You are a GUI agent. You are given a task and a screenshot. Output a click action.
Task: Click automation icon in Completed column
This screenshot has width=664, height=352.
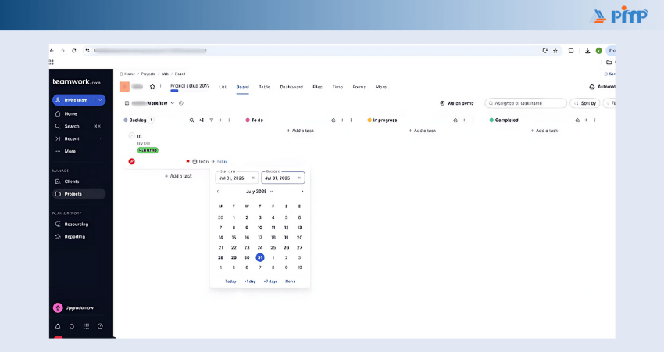pyautogui.click(x=577, y=120)
